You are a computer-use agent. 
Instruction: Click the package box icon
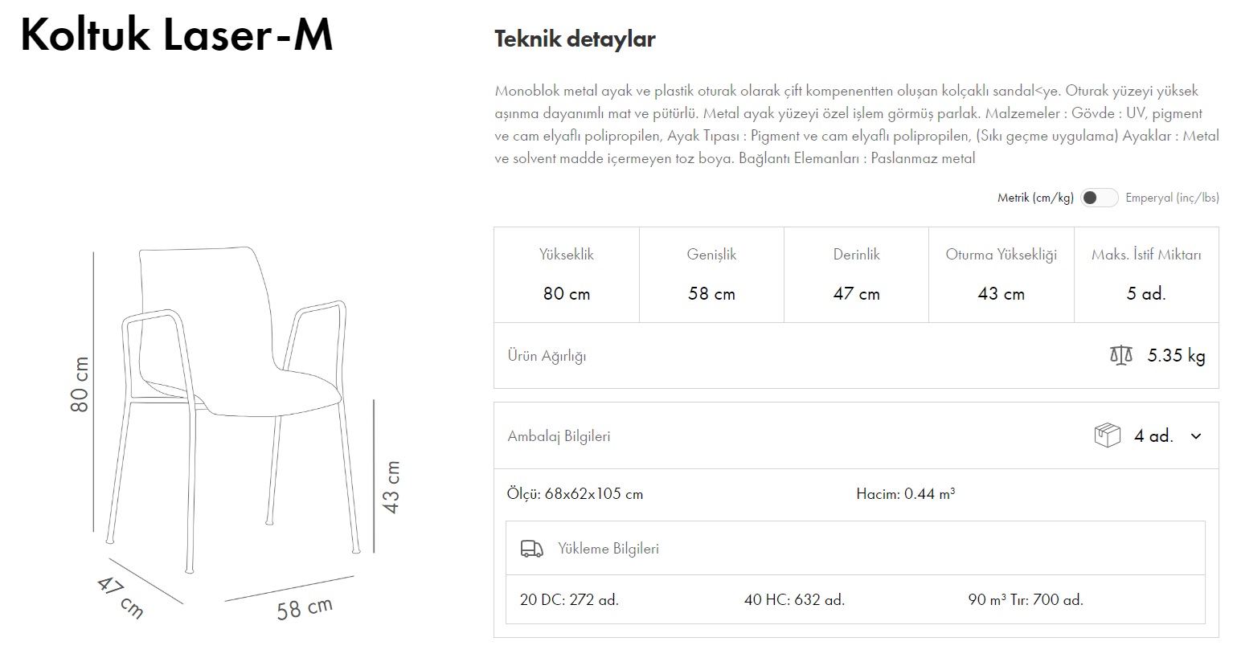pos(1107,435)
